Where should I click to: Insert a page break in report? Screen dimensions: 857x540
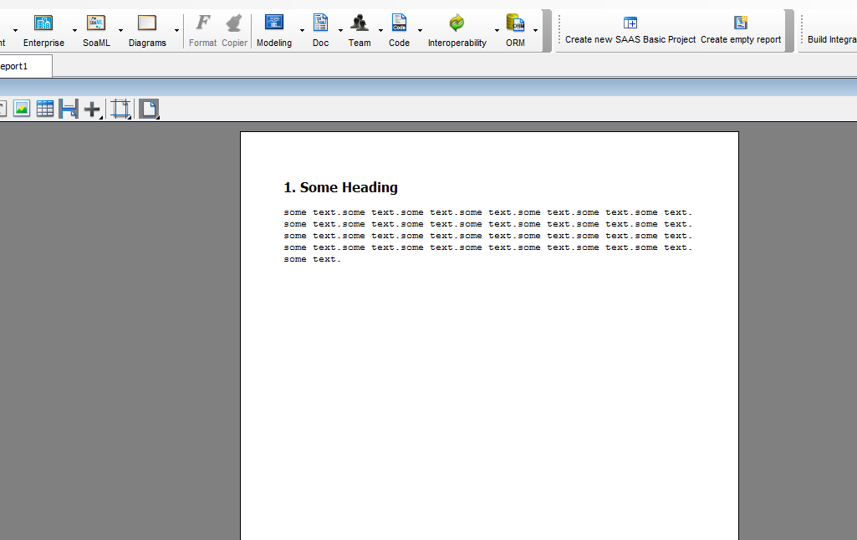[x=69, y=109]
